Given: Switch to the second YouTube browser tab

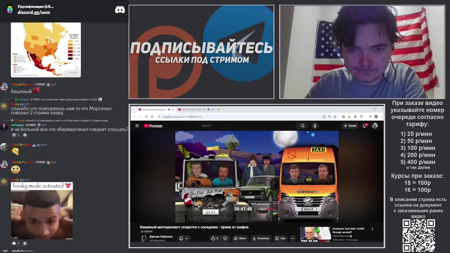Looking at the screenshot, I should tap(196, 109).
